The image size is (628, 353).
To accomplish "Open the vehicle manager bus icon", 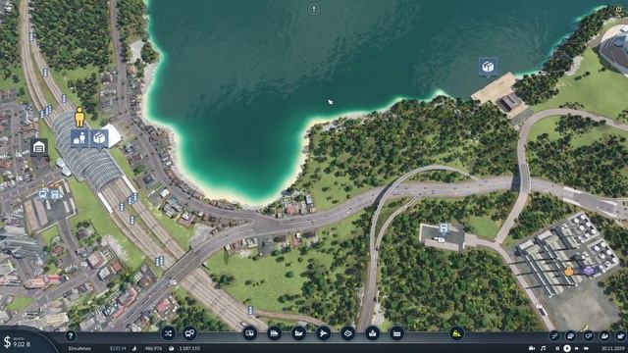I will coord(189,333).
